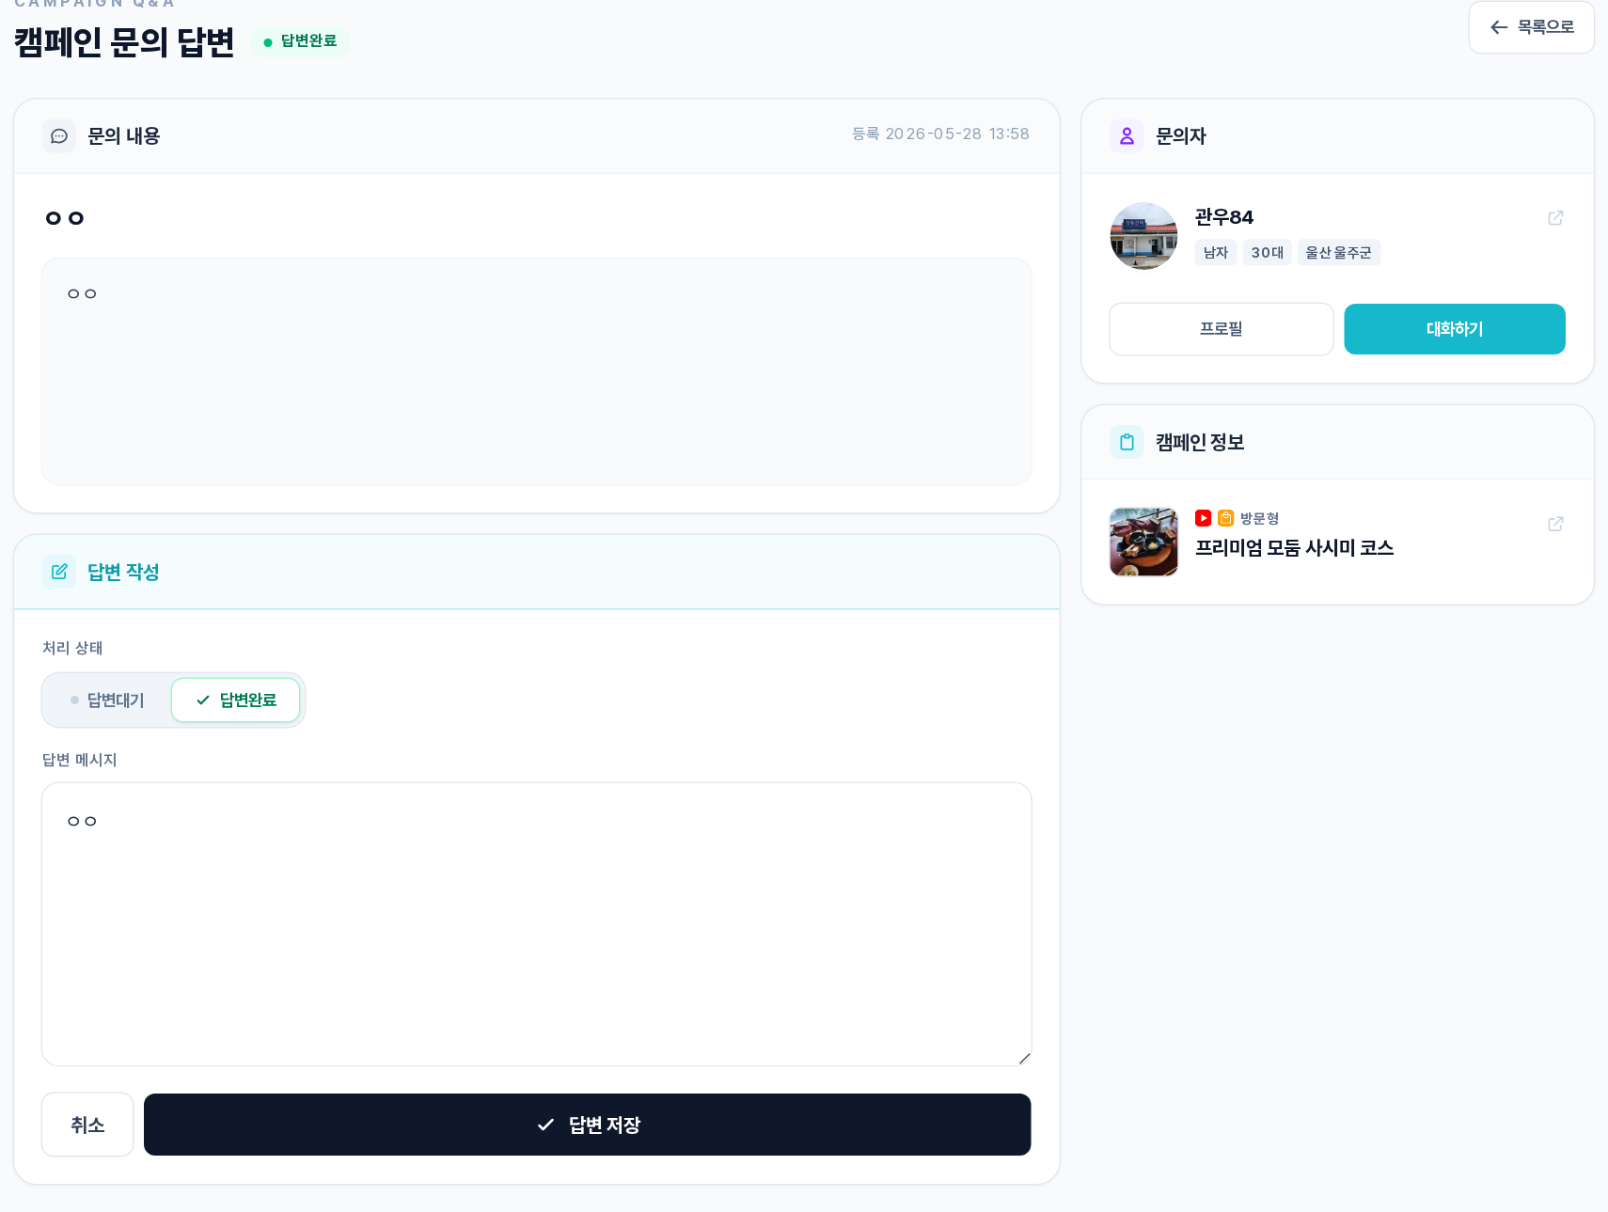1608x1212 pixels.
Task: Click the orange icon next to 방문형
Action: tap(1225, 518)
